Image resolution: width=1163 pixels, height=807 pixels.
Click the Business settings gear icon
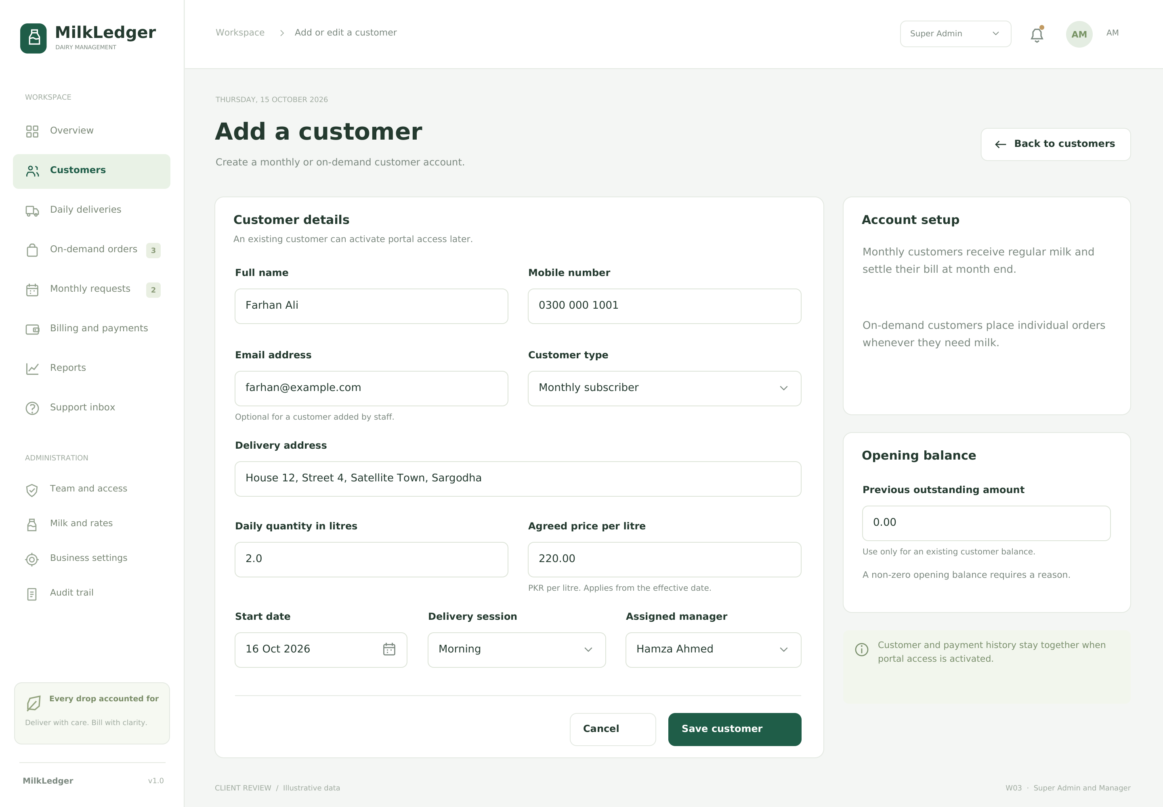pyautogui.click(x=32, y=559)
